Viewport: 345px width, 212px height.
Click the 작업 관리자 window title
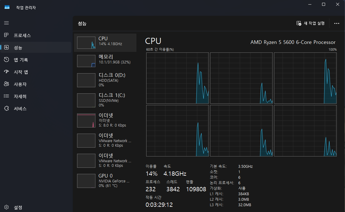pyautogui.click(x=26, y=7)
